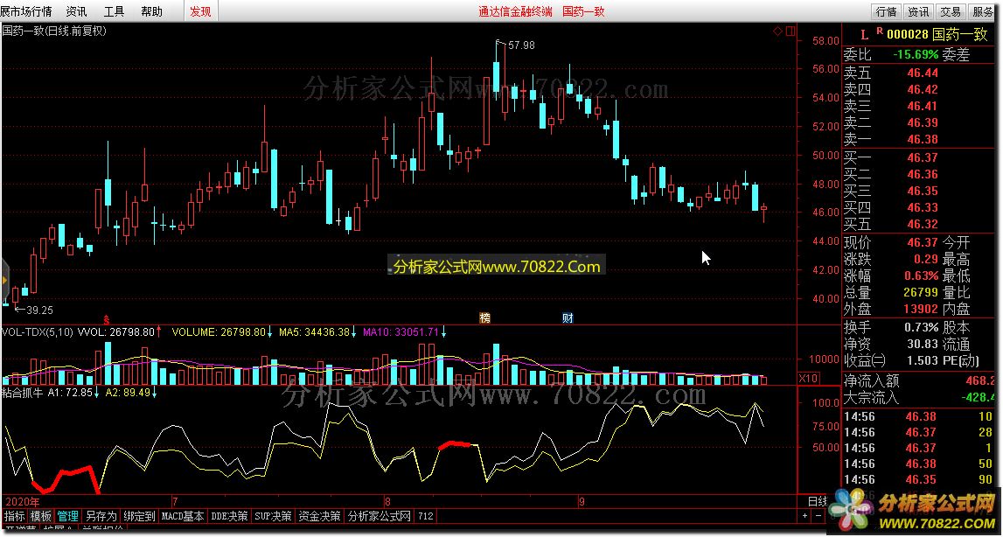Screen dimensions: 1003x537
Task: Click the 卖五 price 46.44
Action: [923, 73]
